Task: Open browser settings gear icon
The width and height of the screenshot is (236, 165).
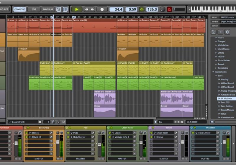Action: pos(227,32)
